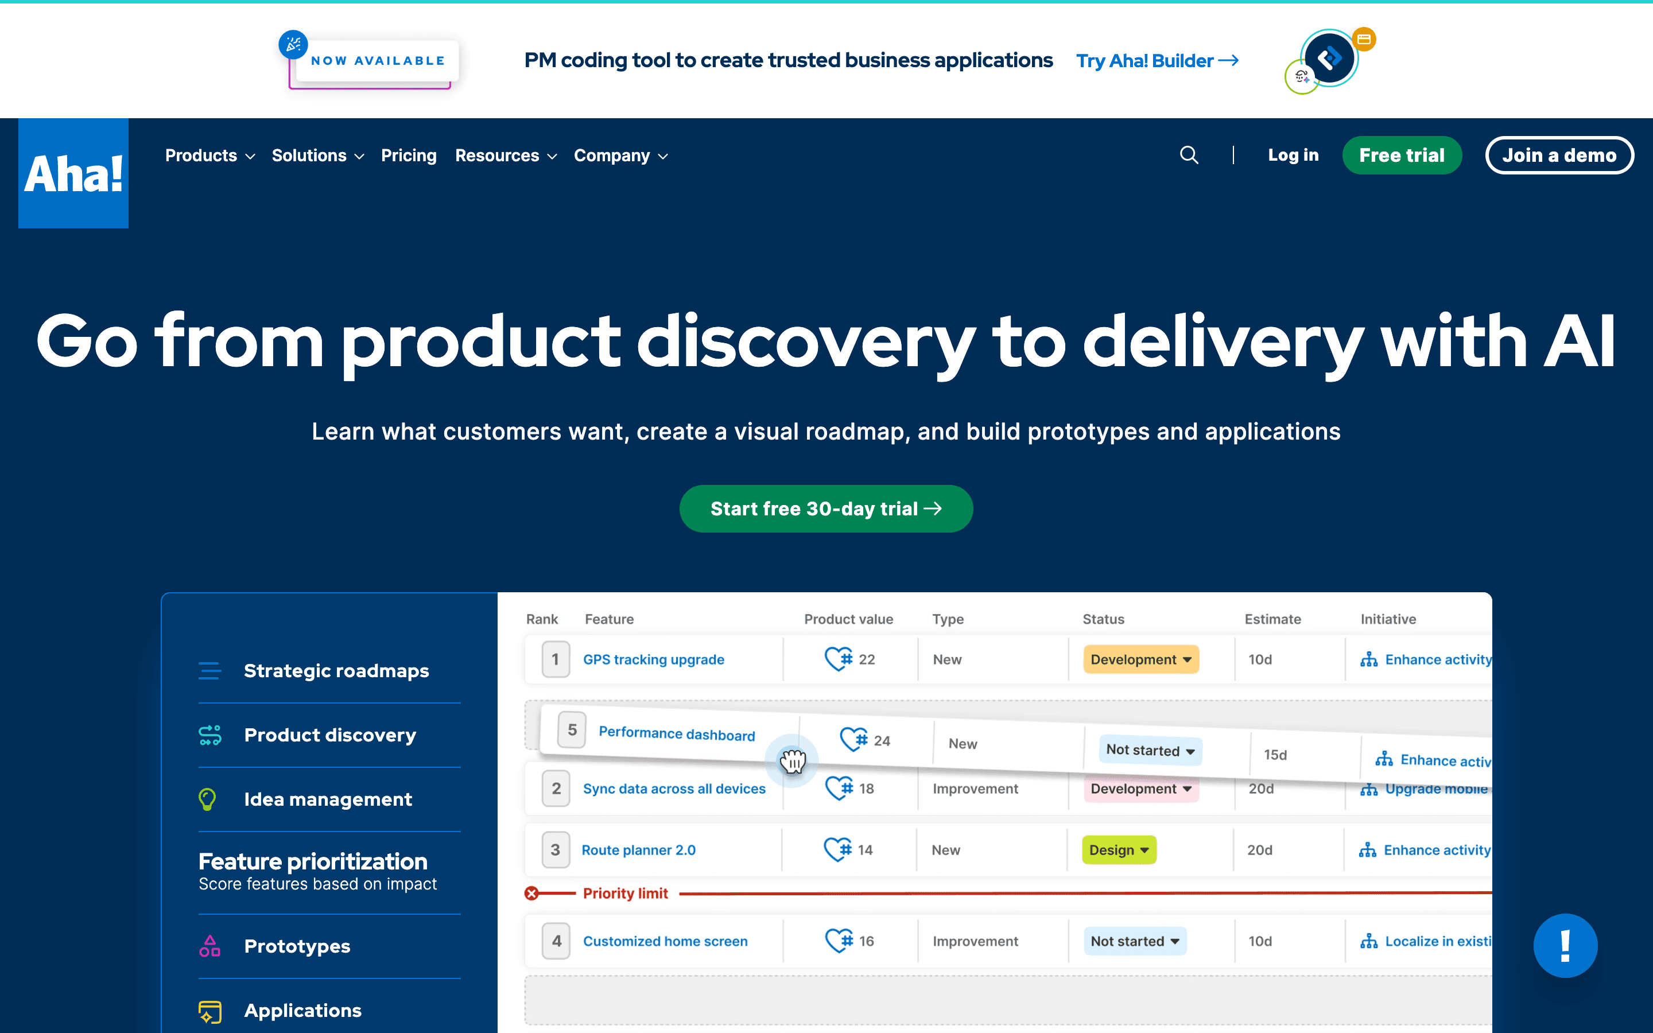
Task: Click the red Priority limit remove icon
Action: (531, 893)
